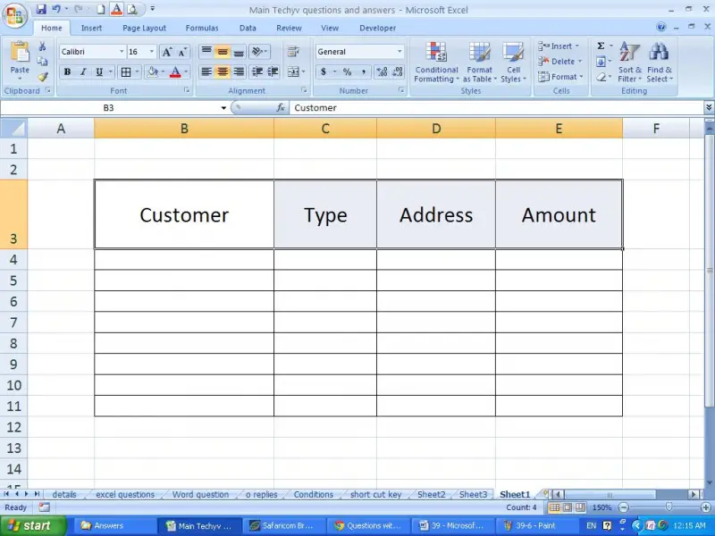
Task: Apply comma style number format
Action: point(364,72)
